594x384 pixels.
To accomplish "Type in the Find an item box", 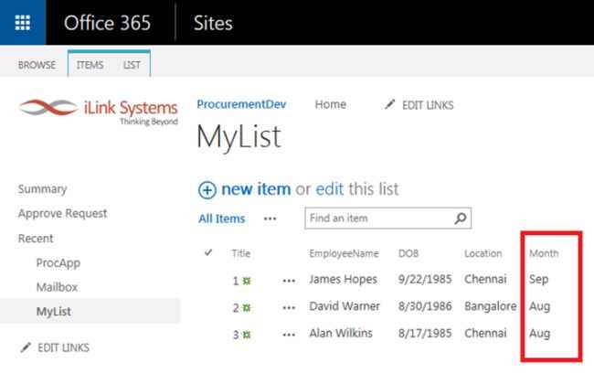I will [x=379, y=219].
